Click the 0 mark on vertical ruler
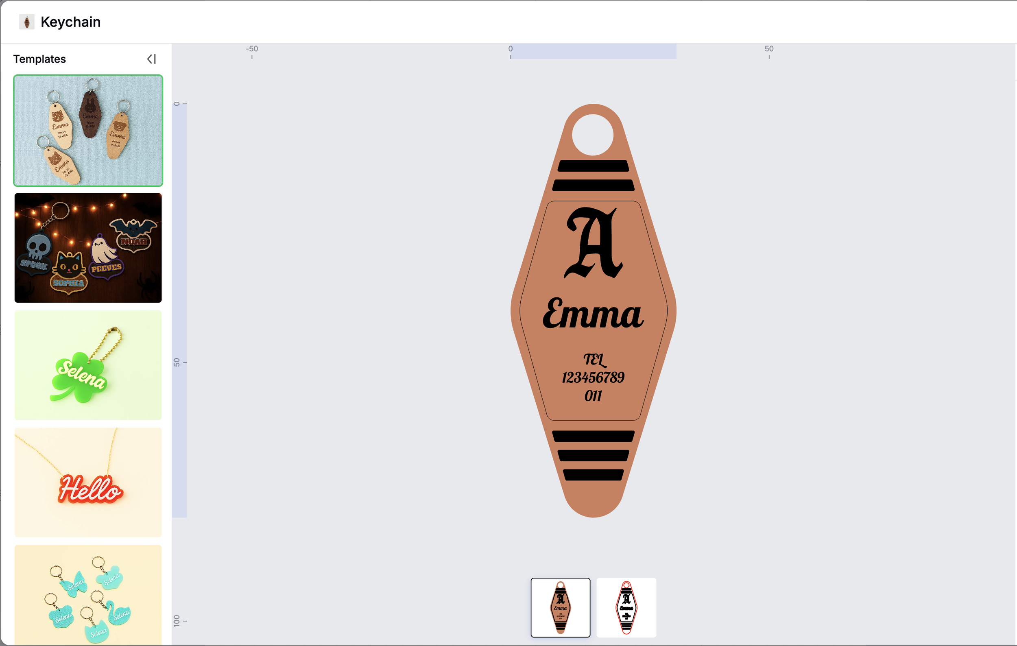Screen dimensions: 1017x646 point(177,104)
